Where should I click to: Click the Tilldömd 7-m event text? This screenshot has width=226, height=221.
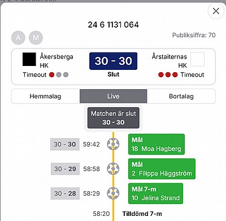[x=142, y=214]
